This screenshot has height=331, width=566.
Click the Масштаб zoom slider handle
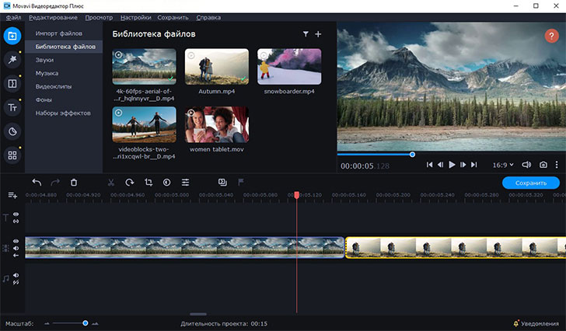tap(86, 322)
